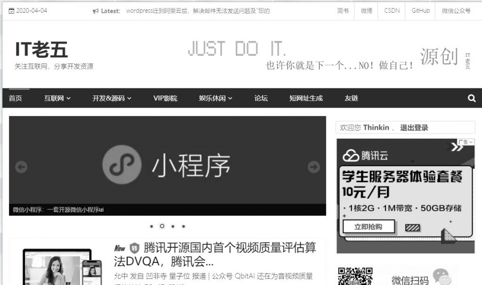The image size is (482, 285).
Task: Click the search magnifier icon in navbar
Action: [x=472, y=98]
